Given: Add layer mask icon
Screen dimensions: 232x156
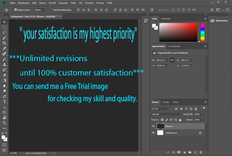Looking at the screenshot, I should (179, 152).
